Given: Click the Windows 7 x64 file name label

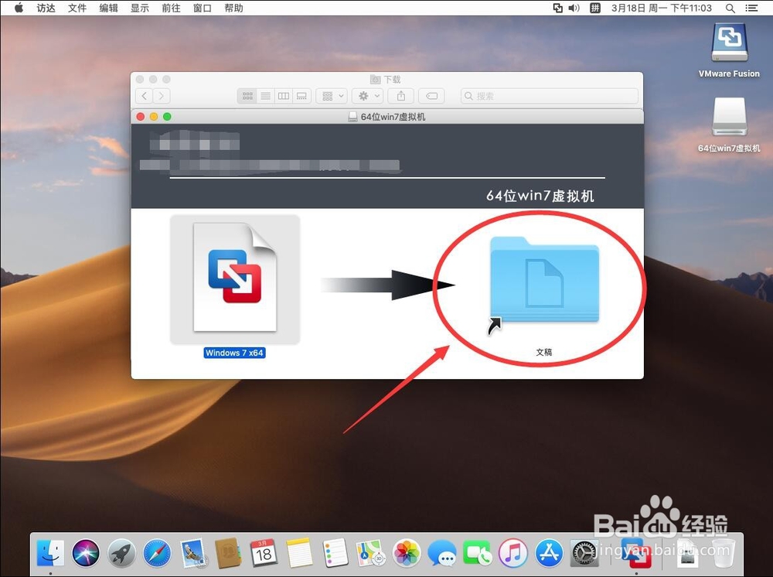Looking at the screenshot, I should (235, 353).
